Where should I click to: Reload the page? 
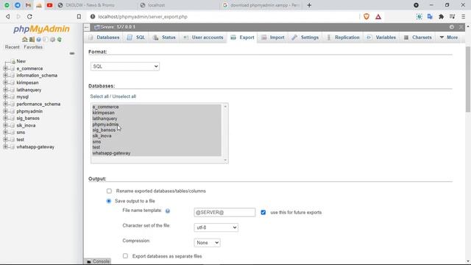coord(29,16)
